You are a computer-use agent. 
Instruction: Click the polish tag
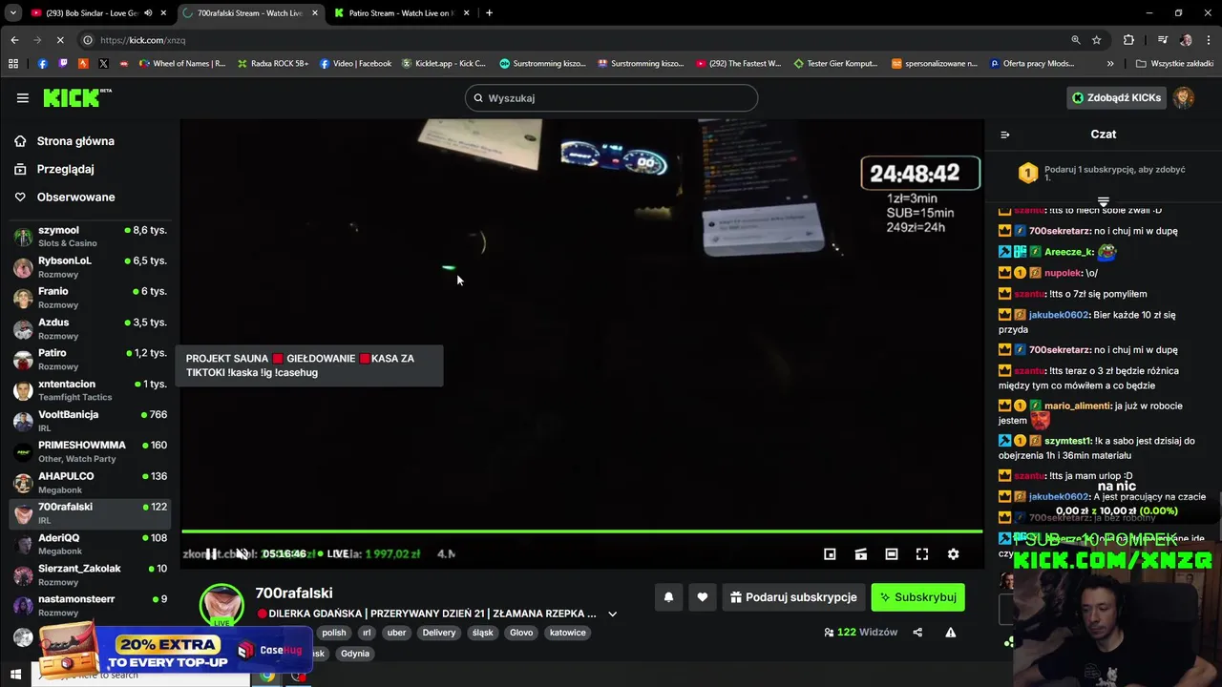point(334,633)
